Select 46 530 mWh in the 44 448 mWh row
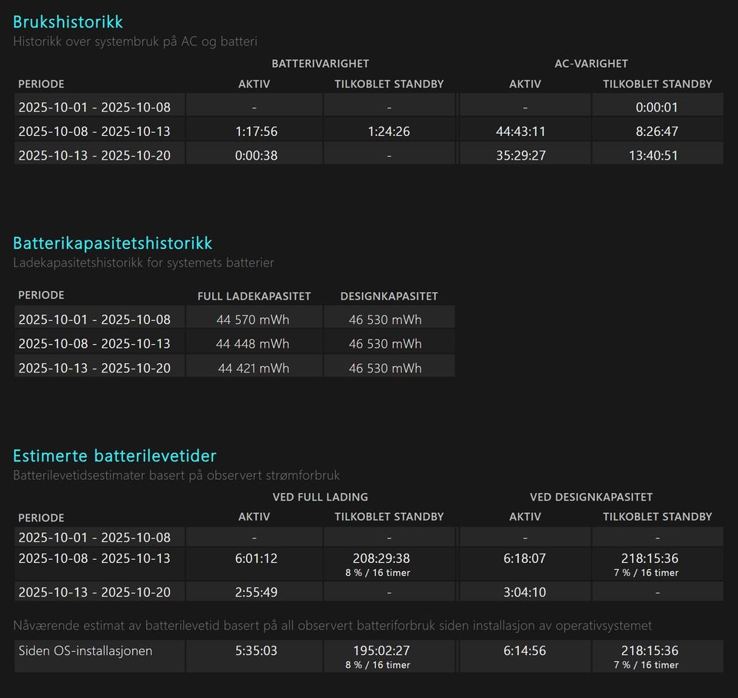 coord(385,343)
